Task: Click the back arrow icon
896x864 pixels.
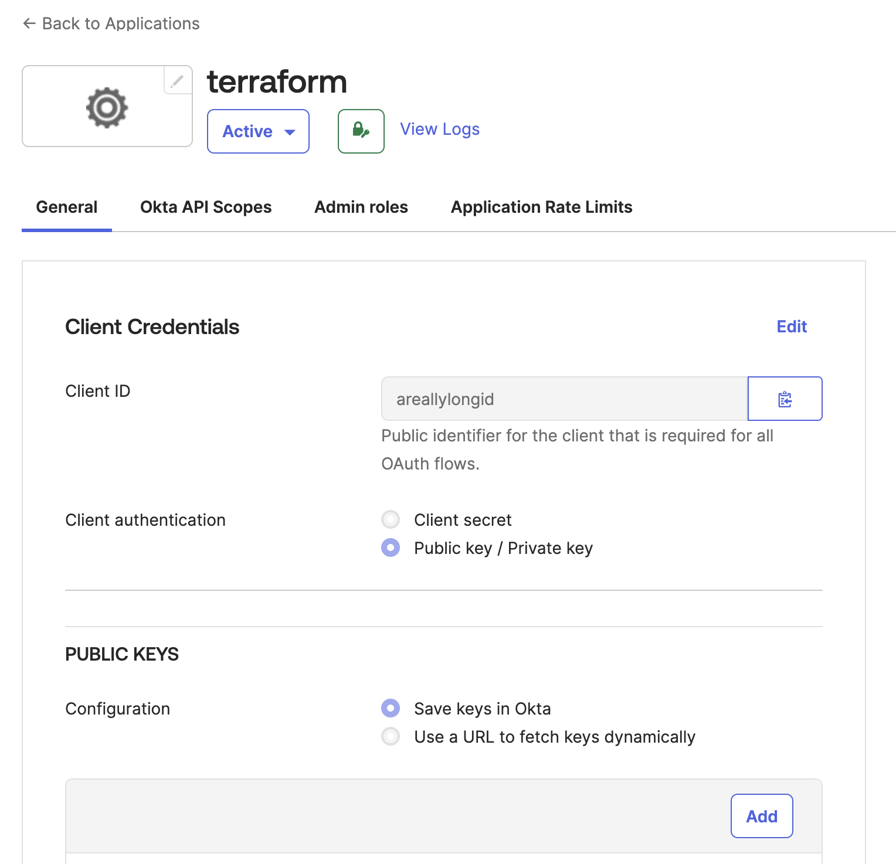Action: (x=29, y=23)
